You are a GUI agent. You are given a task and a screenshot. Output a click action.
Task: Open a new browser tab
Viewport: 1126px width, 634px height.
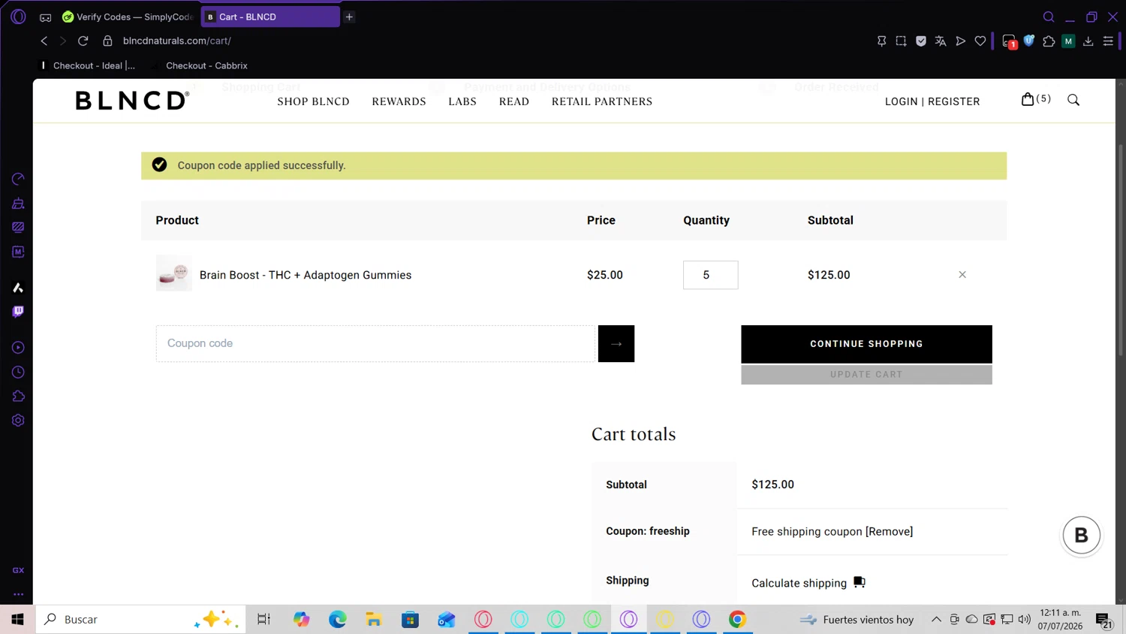350,17
